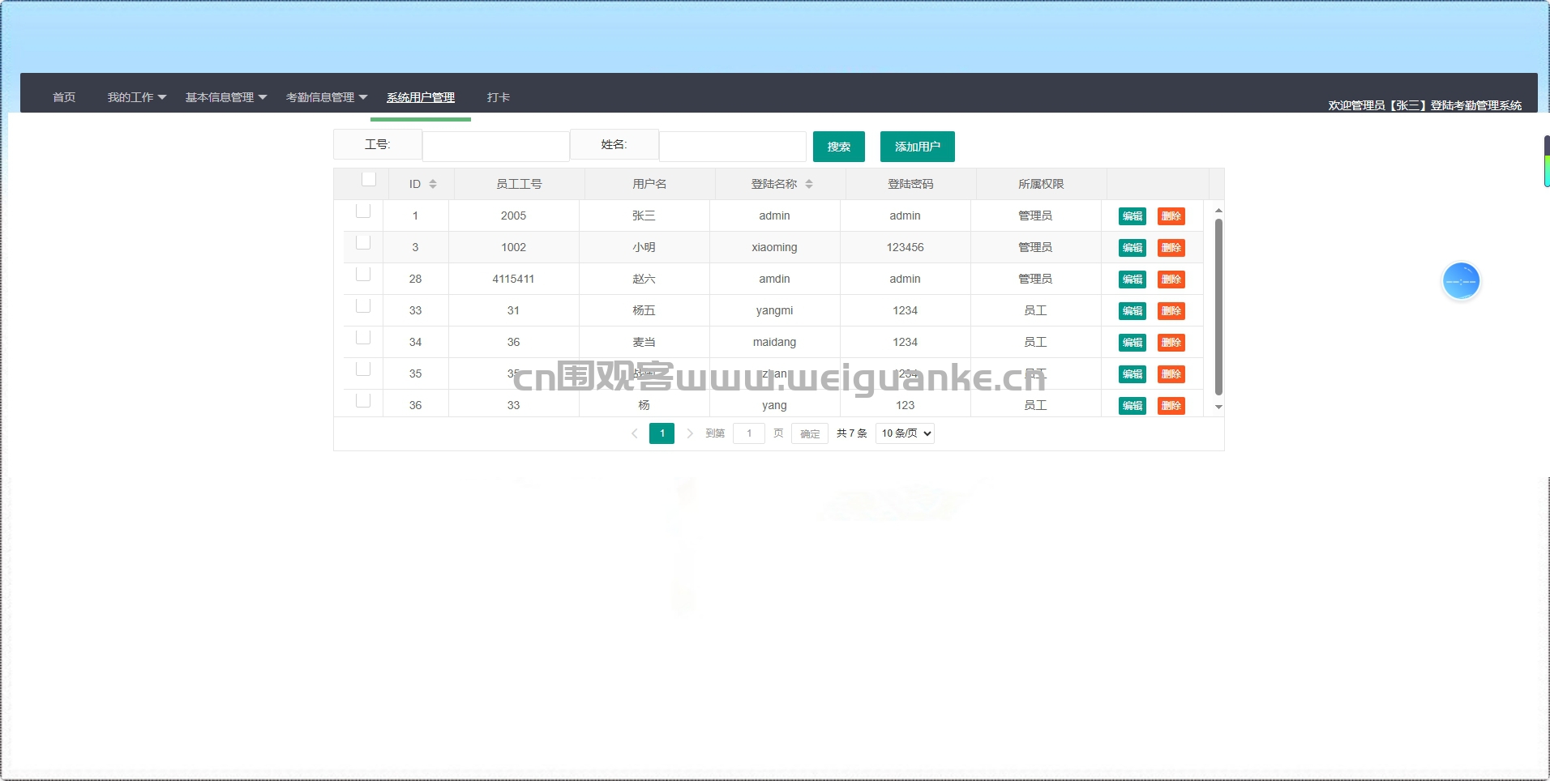
Task: Click the 用户名 column header
Action: (x=649, y=184)
